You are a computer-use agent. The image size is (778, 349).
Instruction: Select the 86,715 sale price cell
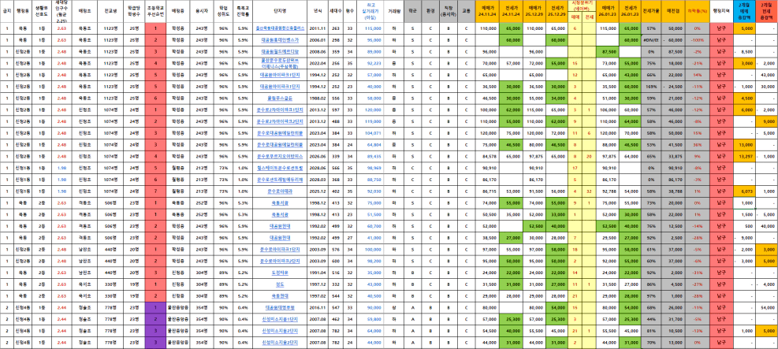[x=487, y=191]
